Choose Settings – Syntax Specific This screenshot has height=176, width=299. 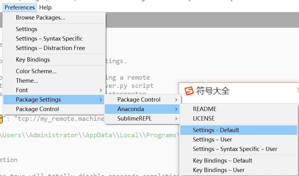(54, 39)
